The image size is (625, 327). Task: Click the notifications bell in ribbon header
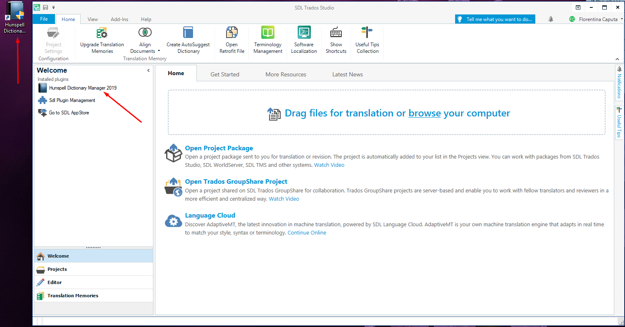pos(551,19)
